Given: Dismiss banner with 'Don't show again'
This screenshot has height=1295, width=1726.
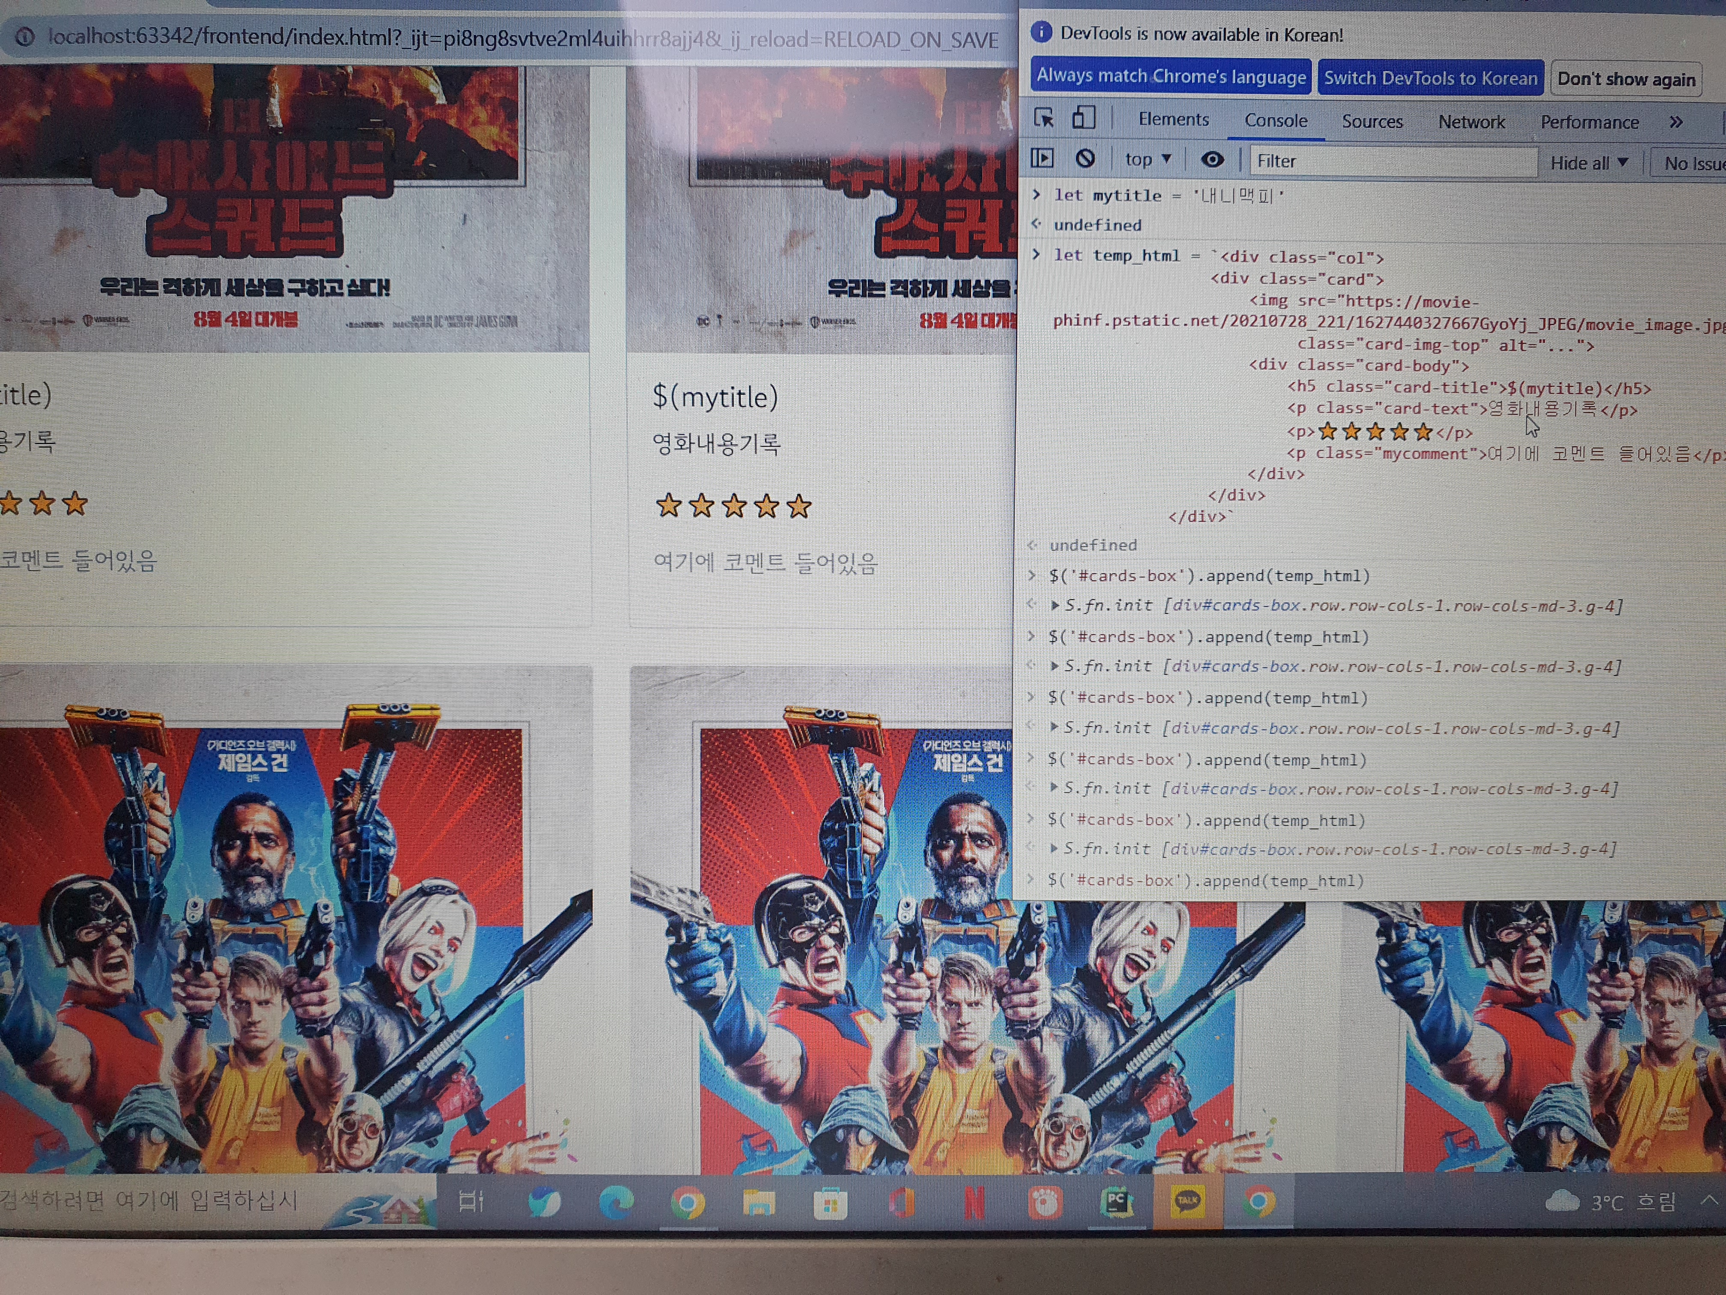Looking at the screenshot, I should click(x=1625, y=79).
